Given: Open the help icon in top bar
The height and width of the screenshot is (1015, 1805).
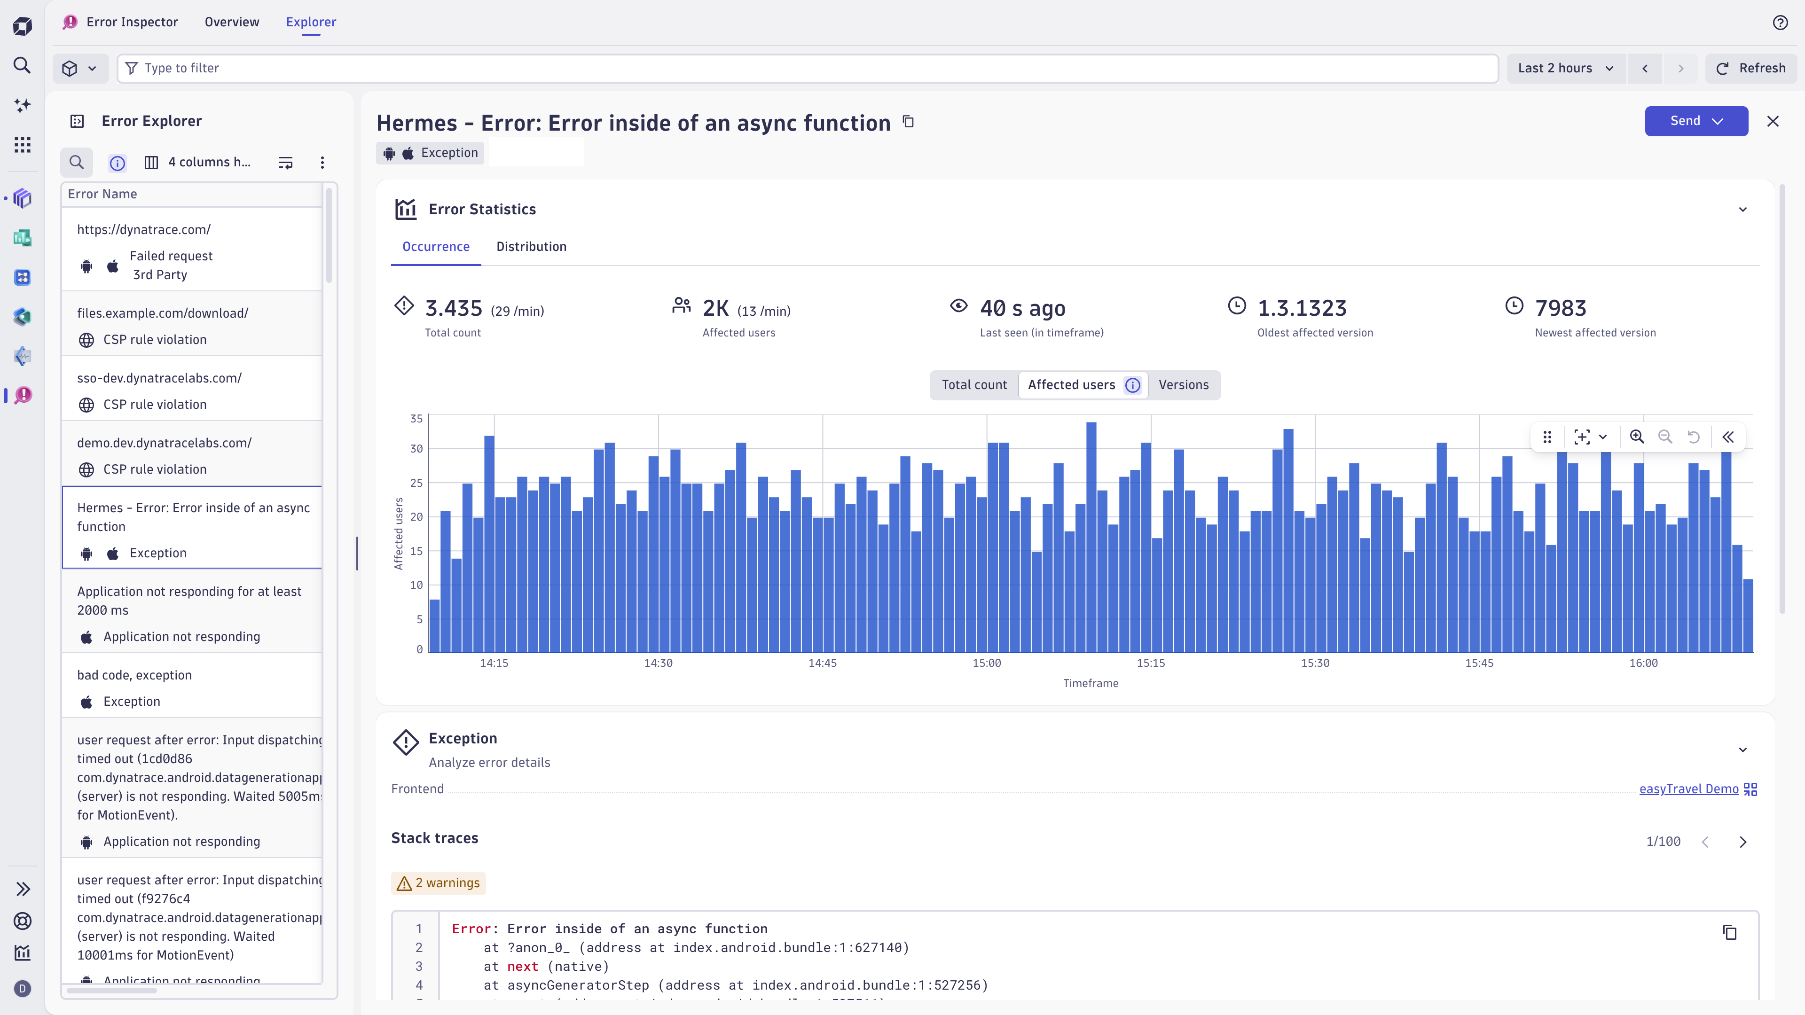Looking at the screenshot, I should pos(1781,23).
